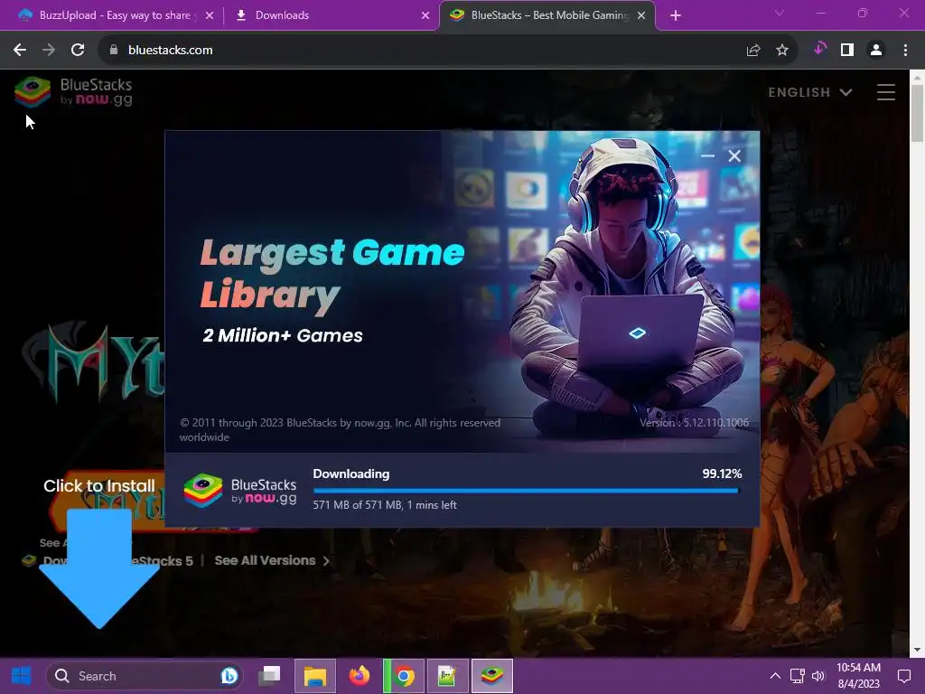Screen dimensions: 925x694
Task: Bookmark this page with the star icon
Action: click(x=782, y=51)
